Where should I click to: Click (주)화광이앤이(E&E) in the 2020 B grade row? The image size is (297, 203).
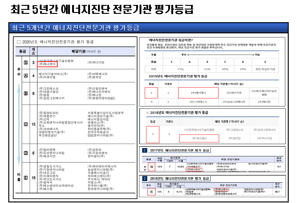101,98
